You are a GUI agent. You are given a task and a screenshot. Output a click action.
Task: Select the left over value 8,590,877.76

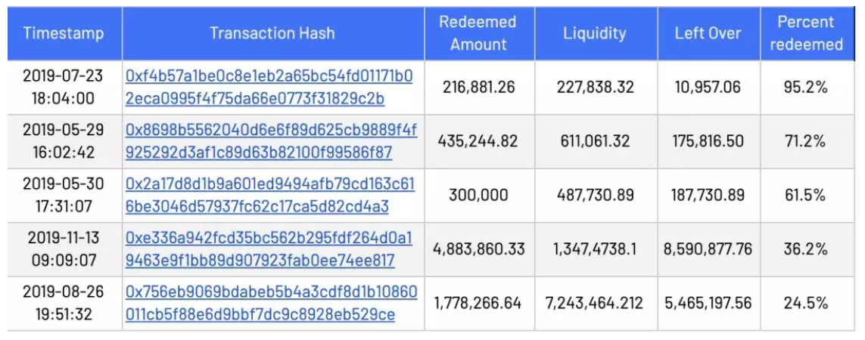pos(708,249)
